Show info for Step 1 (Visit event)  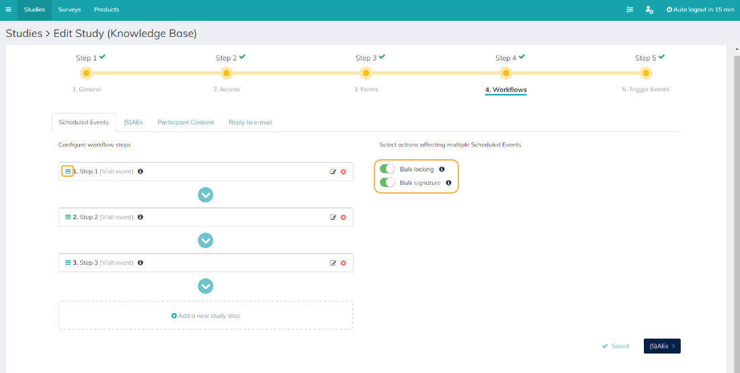pos(140,171)
